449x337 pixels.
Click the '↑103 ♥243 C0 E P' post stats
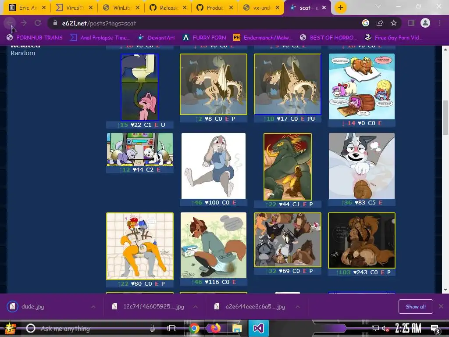coord(362,272)
